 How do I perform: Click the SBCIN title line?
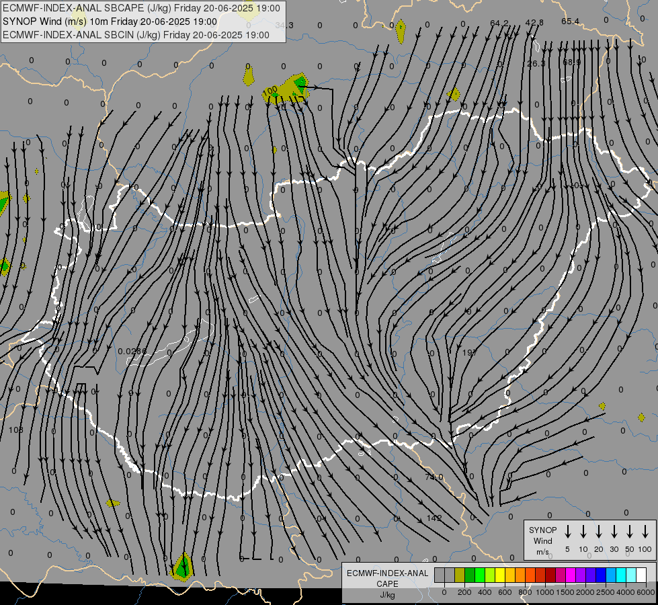[x=136, y=35]
